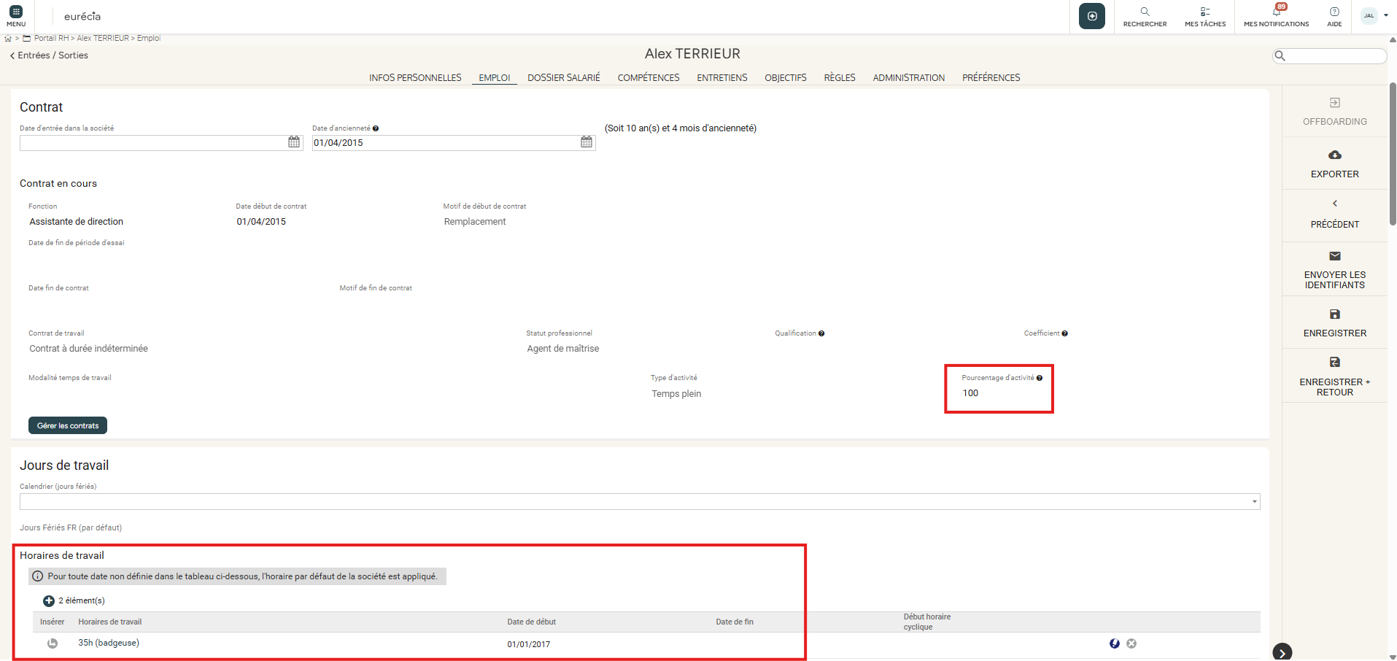Expand the side panel with bottom arrow
Image resolution: width=1397 pixels, height=661 pixels.
click(1282, 652)
